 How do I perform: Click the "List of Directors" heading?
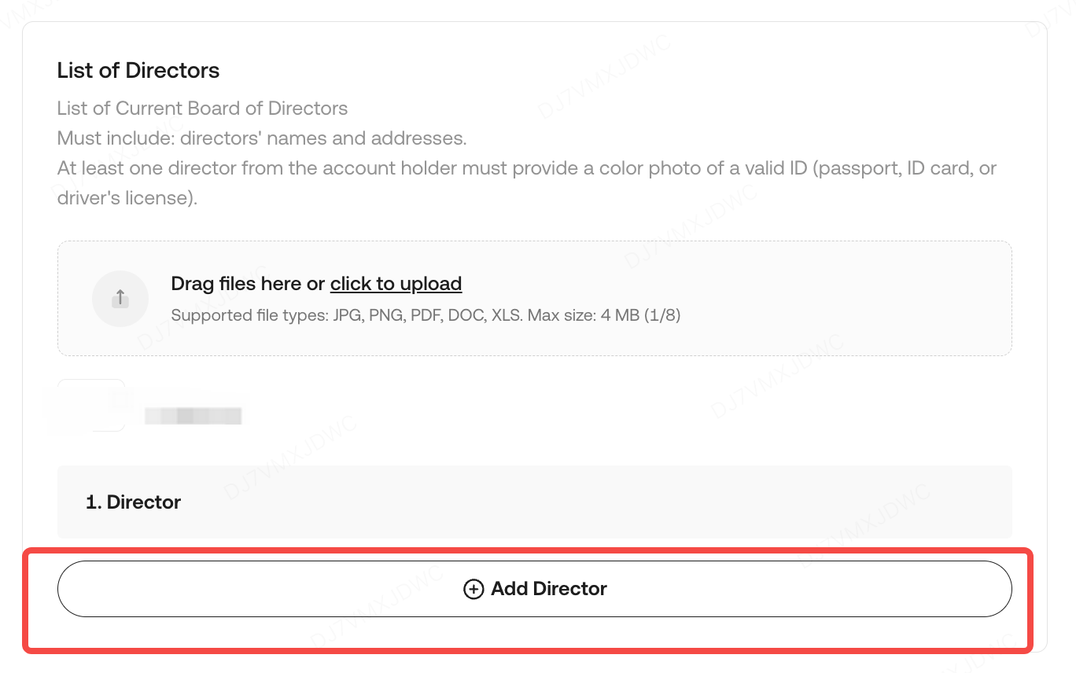[x=138, y=71]
